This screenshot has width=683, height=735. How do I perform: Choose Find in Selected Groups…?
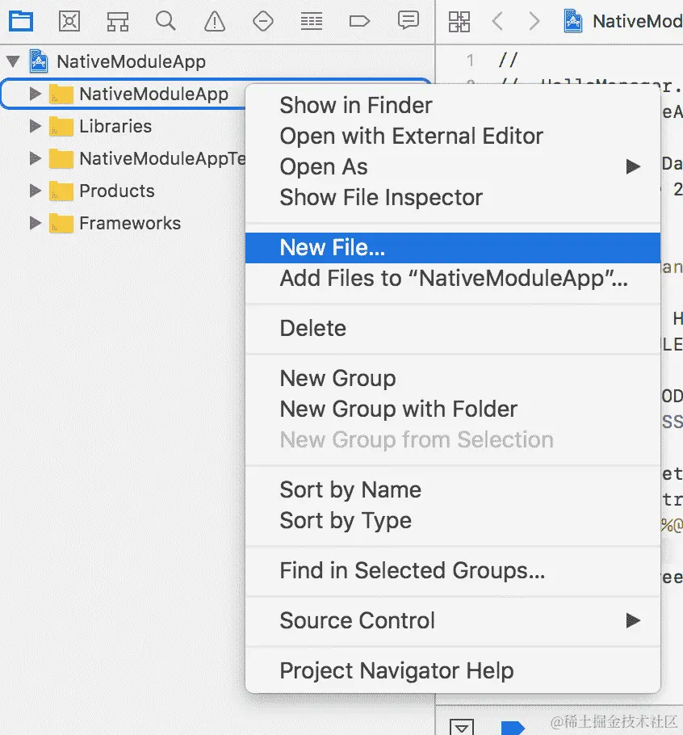(x=453, y=570)
